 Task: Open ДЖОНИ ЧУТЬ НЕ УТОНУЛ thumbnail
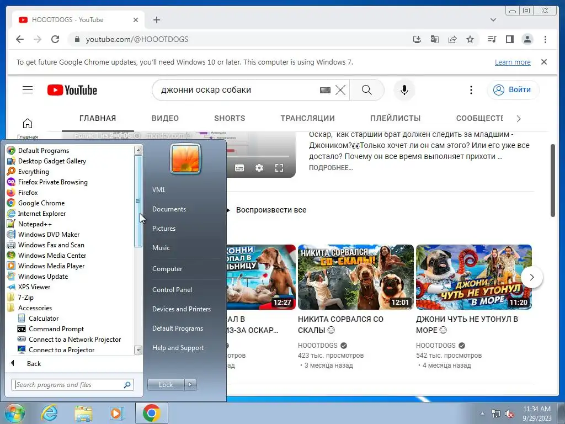pyautogui.click(x=473, y=277)
